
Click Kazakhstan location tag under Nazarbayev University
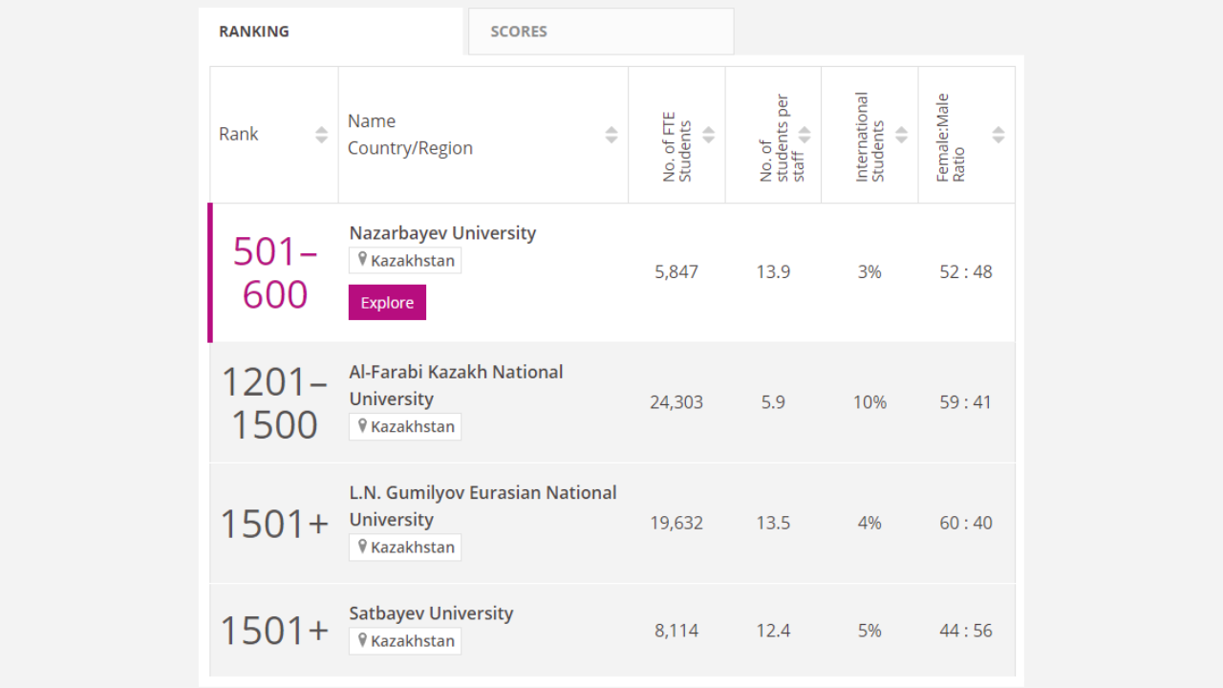point(405,261)
